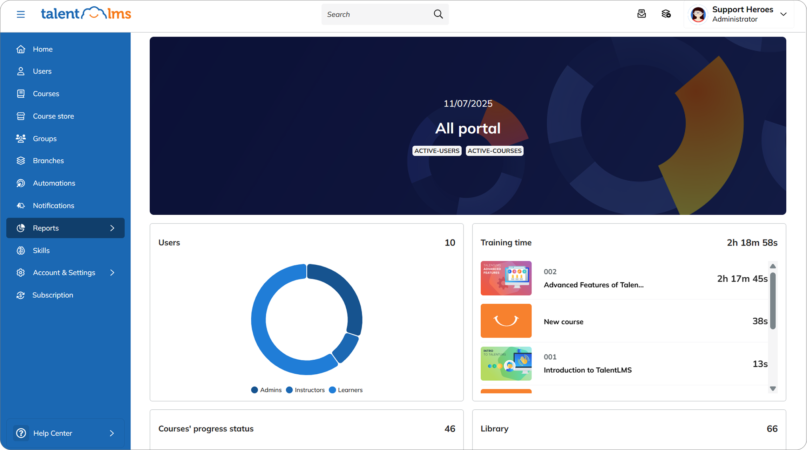The height and width of the screenshot is (450, 807).
Task: Click the Users card title
Action: [x=169, y=242]
